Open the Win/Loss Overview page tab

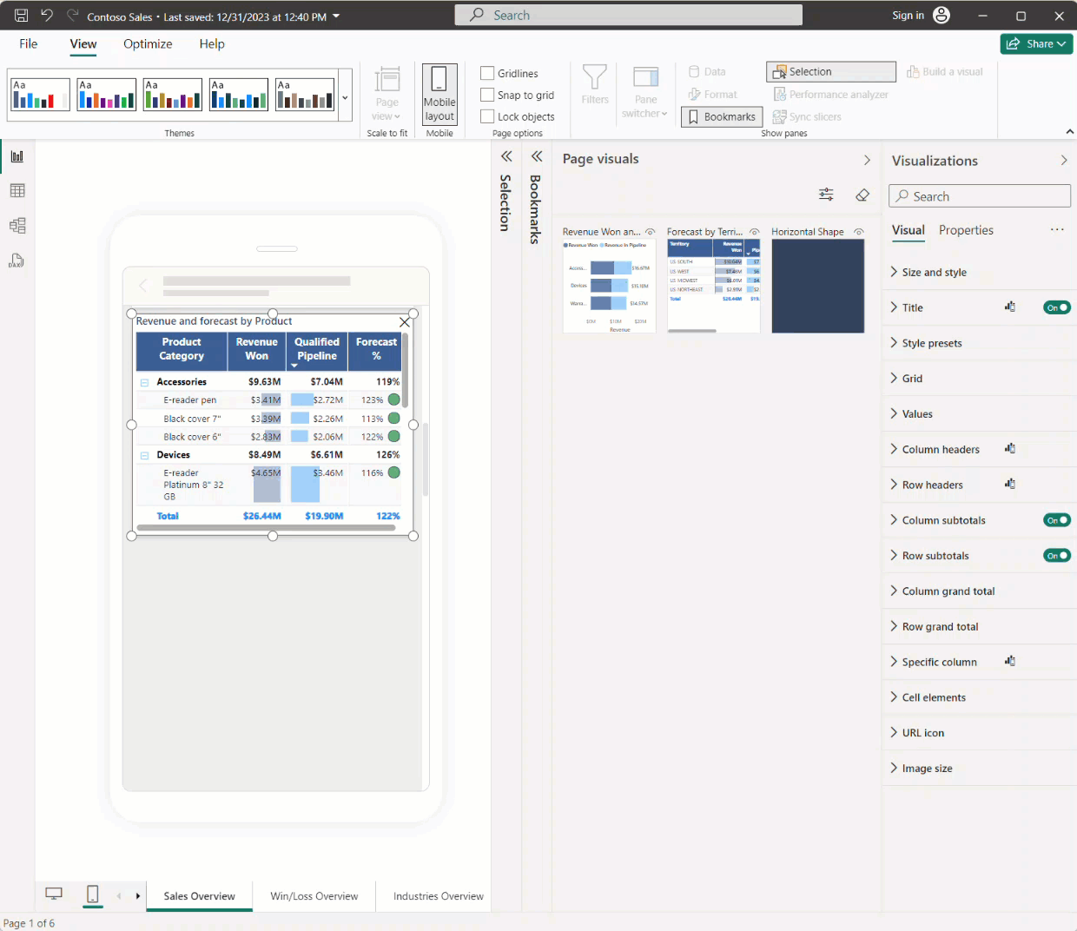pos(314,896)
